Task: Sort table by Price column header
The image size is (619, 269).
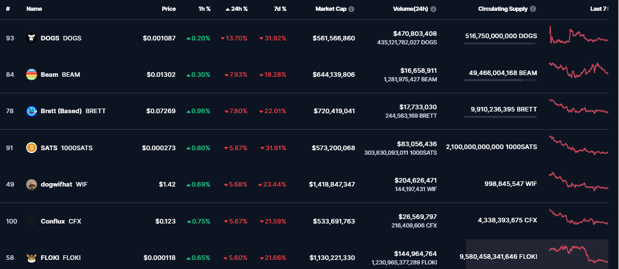Action: tap(168, 9)
